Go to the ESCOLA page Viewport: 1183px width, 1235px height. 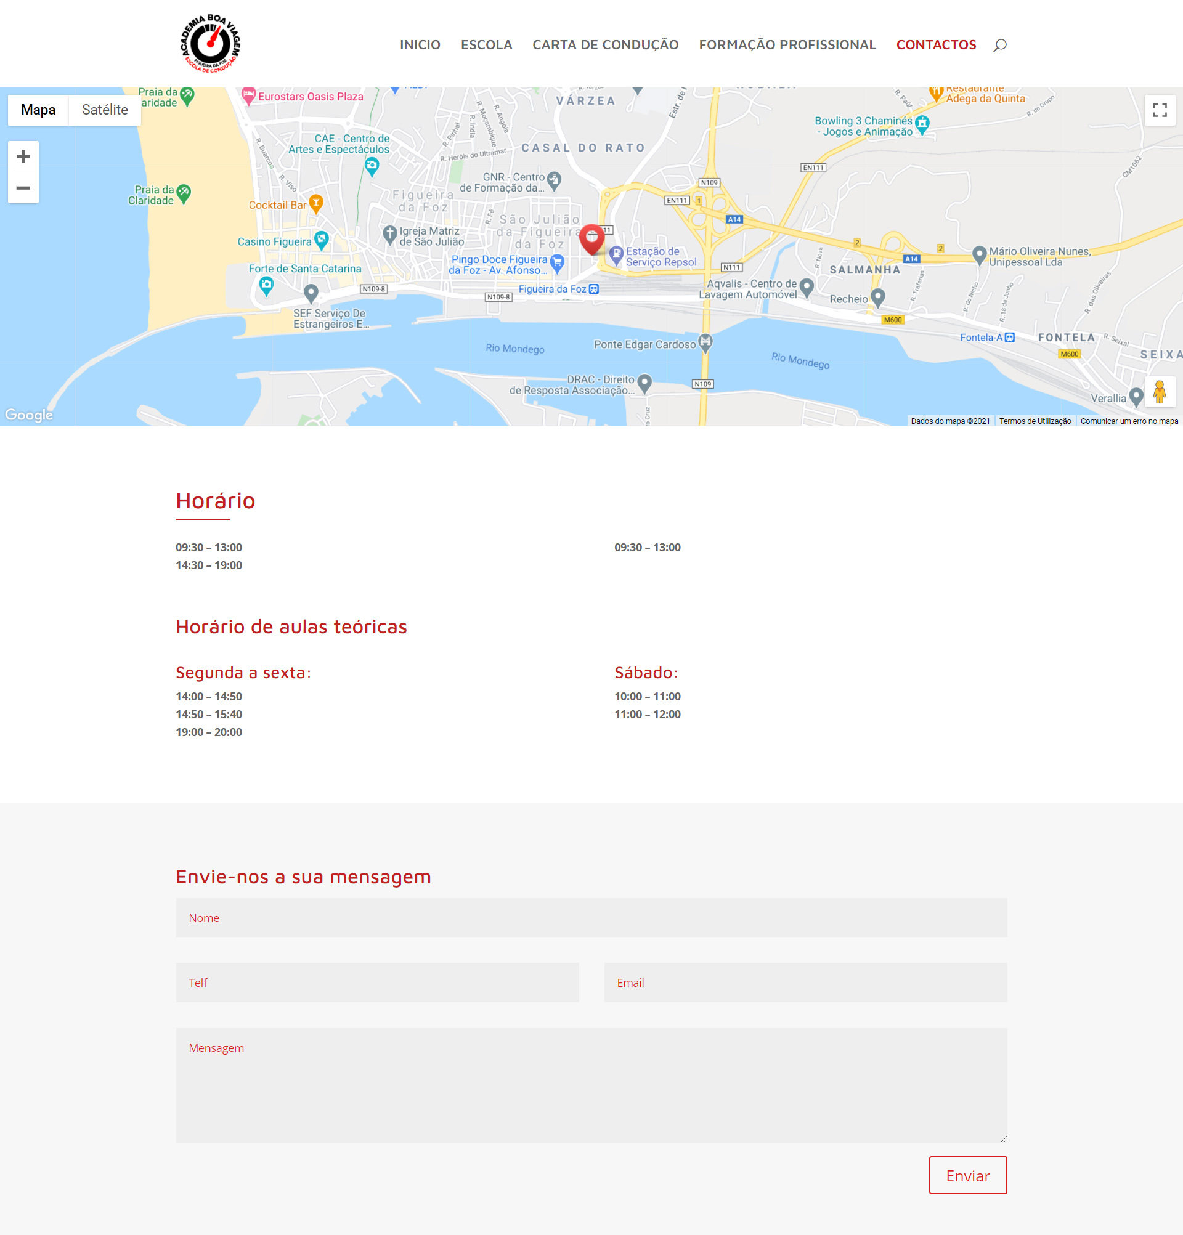click(486, 45)
